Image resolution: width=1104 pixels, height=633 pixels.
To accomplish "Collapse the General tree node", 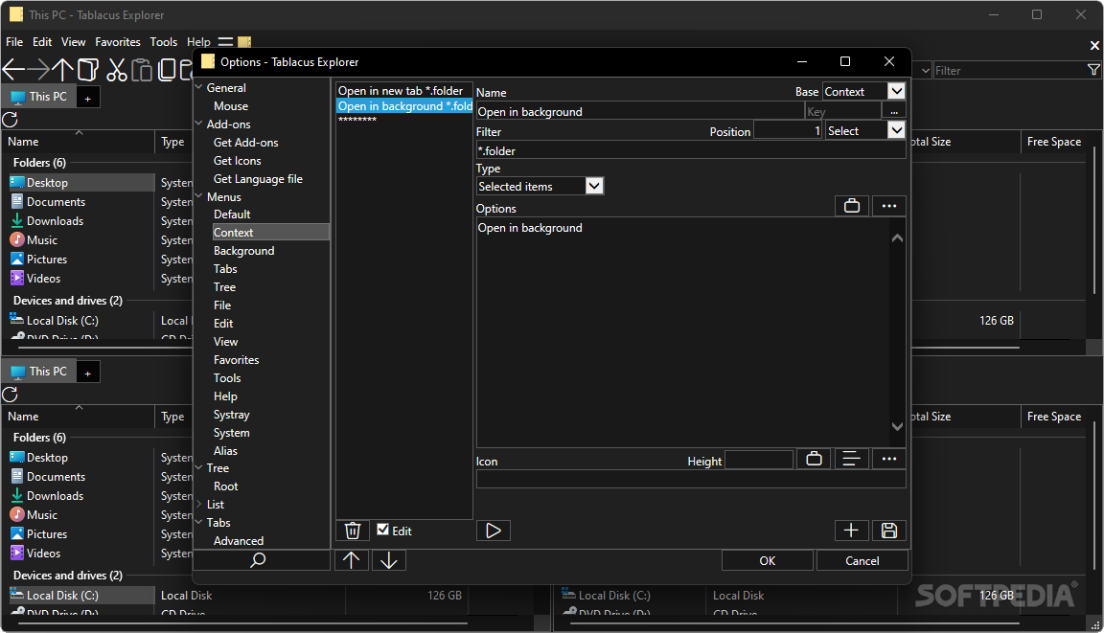I will pos(199,87).
